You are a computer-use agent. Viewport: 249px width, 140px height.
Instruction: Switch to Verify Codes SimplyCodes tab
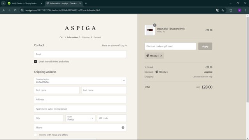24,3
